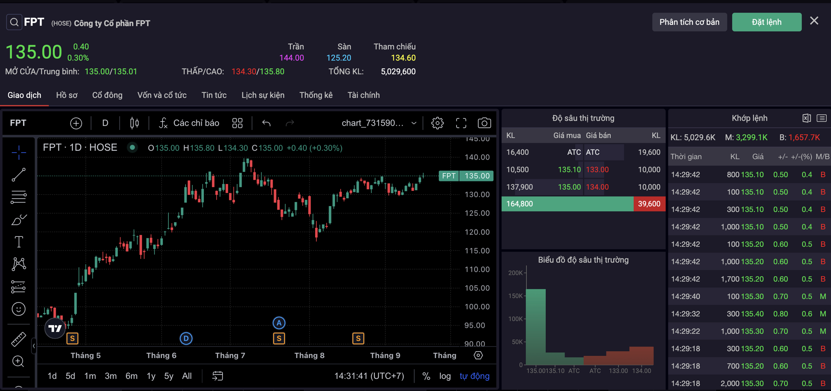
Task: Open Các chỉ báo indicators menu
Action: pos(189,123)
